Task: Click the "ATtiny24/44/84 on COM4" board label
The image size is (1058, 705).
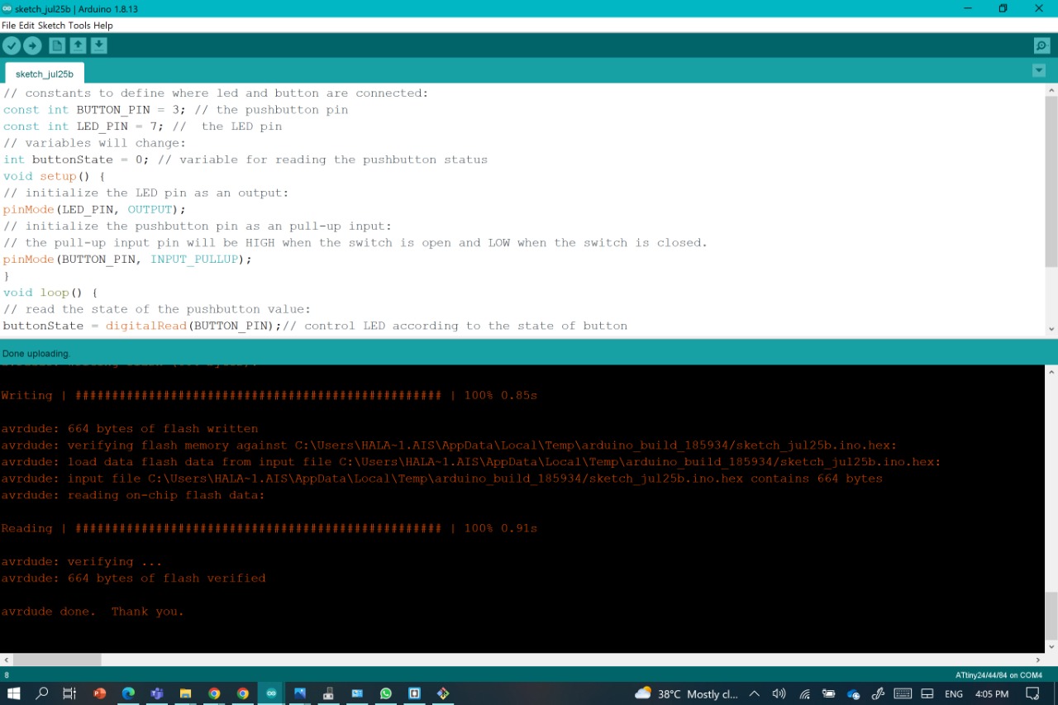Action: [x=998, y=675]
